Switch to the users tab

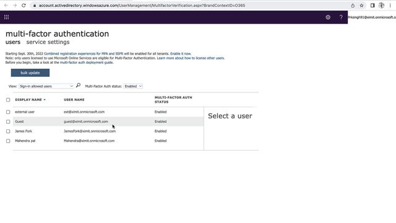pyautogui.click(x=13, y=42)
